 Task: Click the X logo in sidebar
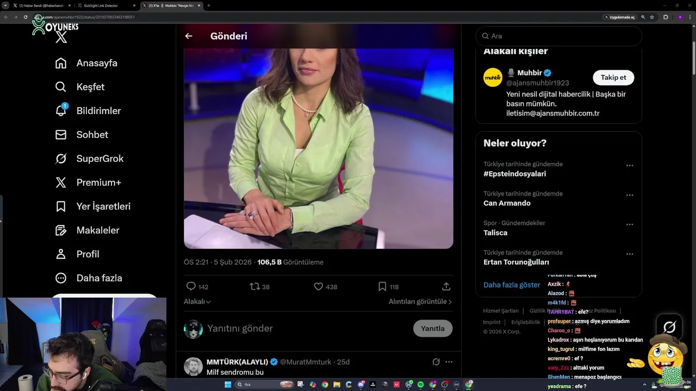61,37
